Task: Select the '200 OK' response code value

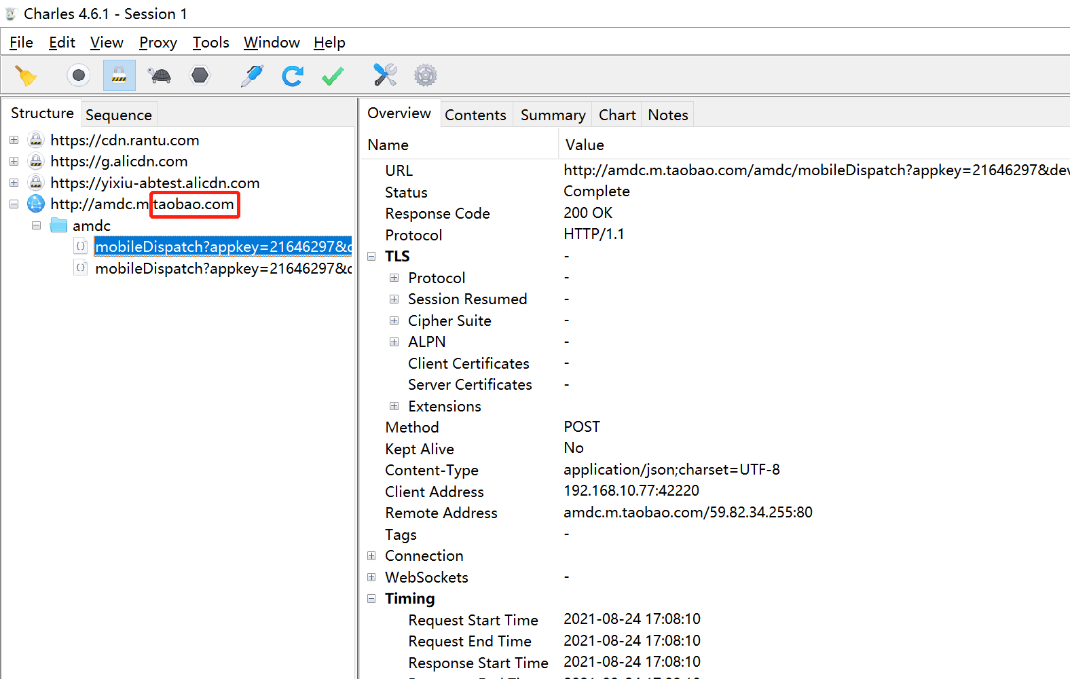Action: [588, 213]
